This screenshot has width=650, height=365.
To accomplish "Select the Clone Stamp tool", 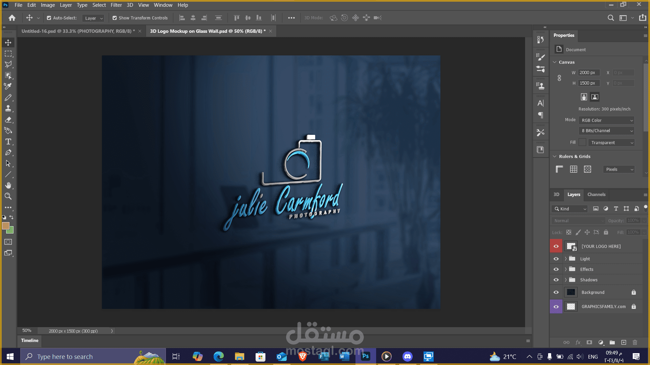I will point(8,108).
